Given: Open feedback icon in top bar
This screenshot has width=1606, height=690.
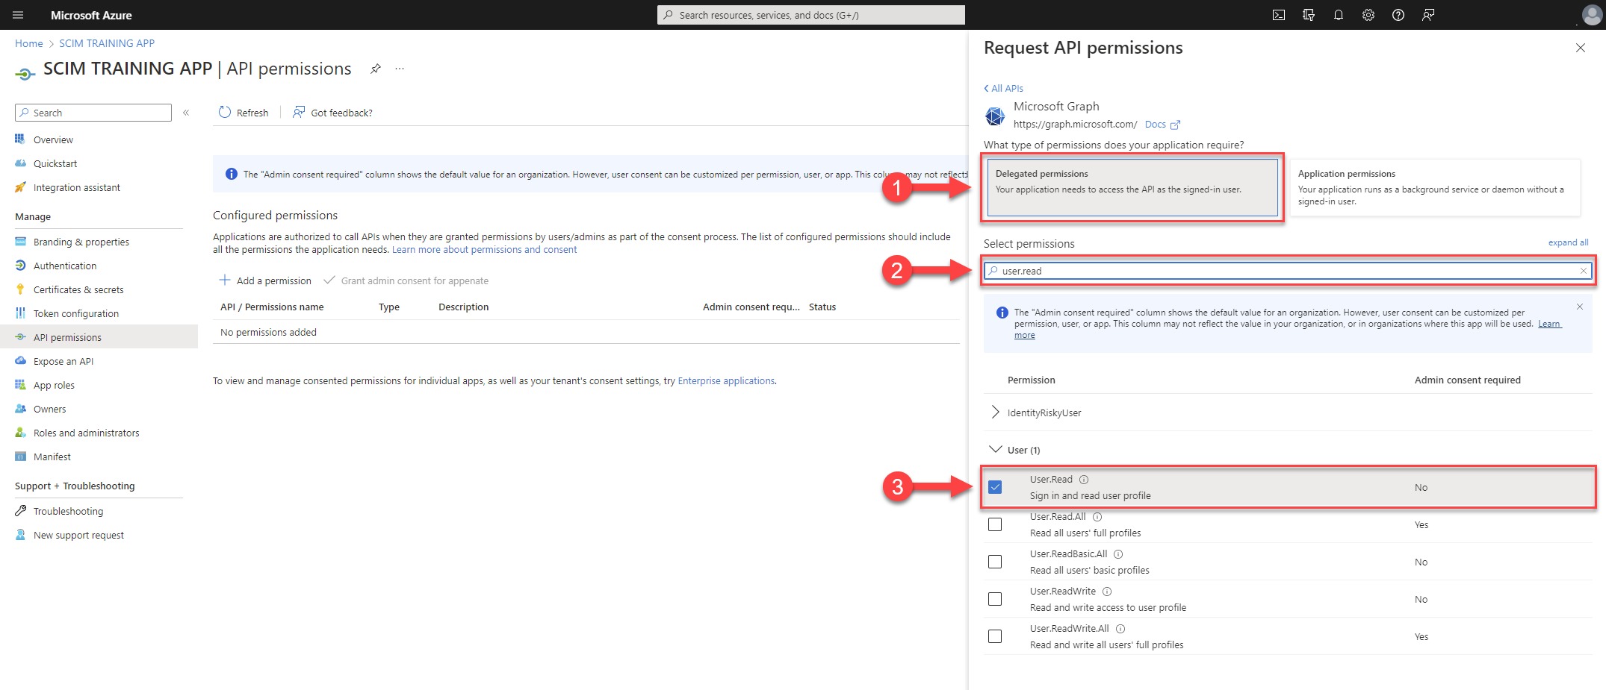Looking at the screenshot, I should tap(1428, 15).
